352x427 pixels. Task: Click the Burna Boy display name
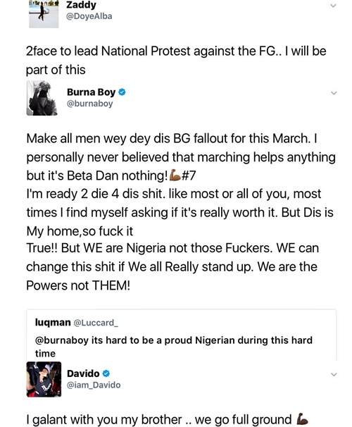point(91,92)
